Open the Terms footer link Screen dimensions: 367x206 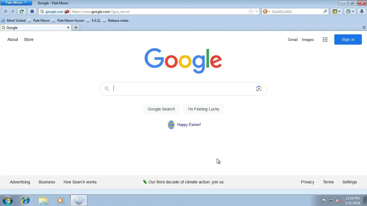tap(328, 182)
